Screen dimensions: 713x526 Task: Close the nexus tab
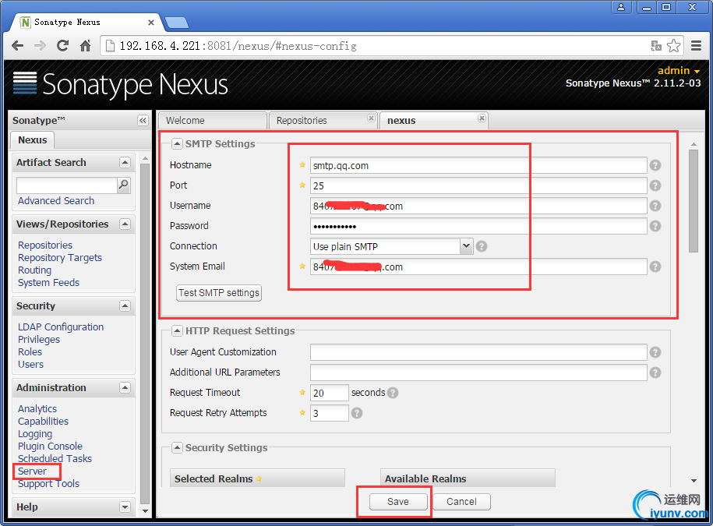482,118
